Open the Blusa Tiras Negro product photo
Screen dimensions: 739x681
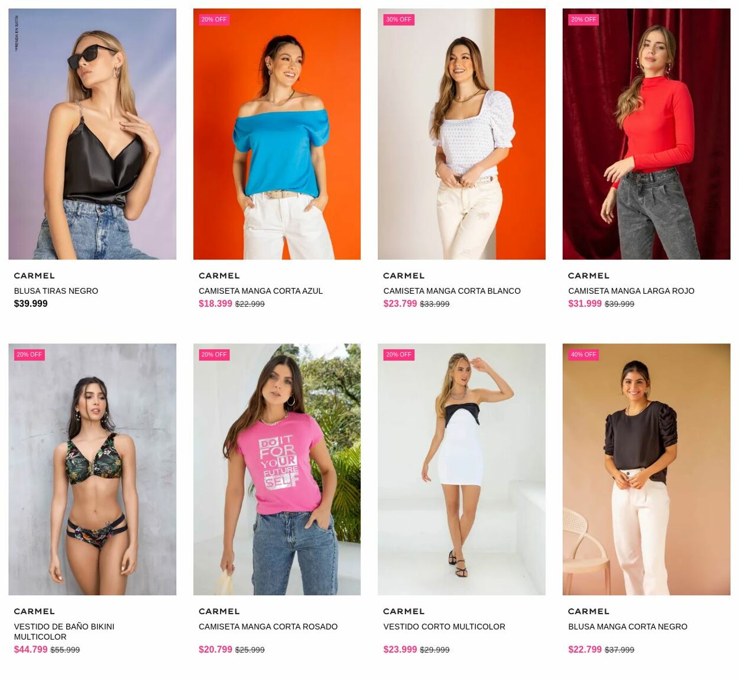click(x=92, y=134)
